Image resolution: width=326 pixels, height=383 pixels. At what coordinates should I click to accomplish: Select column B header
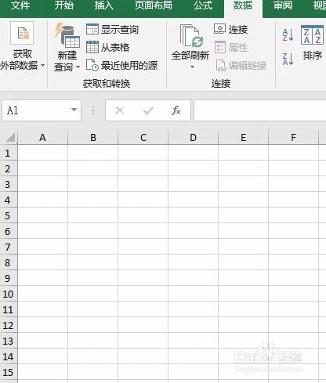click(x=93, y=137)
